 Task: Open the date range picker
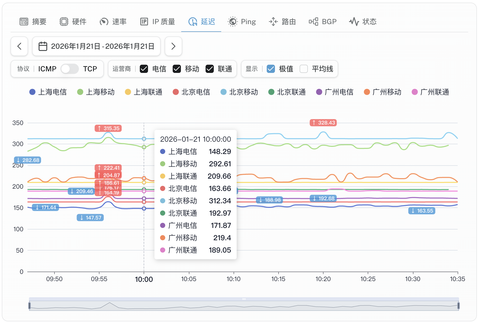[96, 46]
